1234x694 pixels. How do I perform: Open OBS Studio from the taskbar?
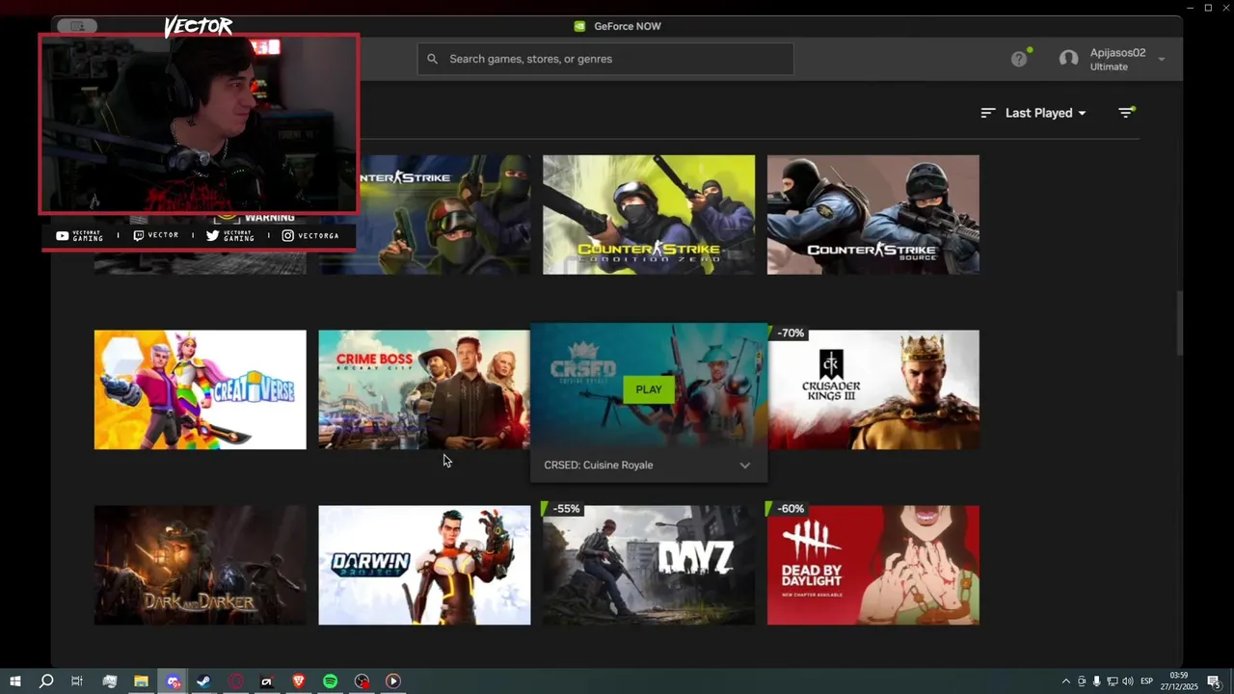click(362, 681)
